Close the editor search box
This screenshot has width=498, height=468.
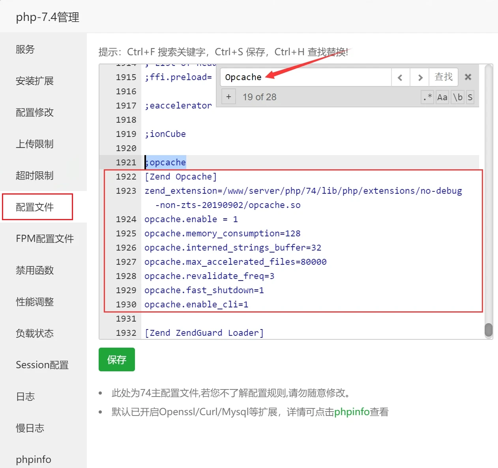click(468, 77)
